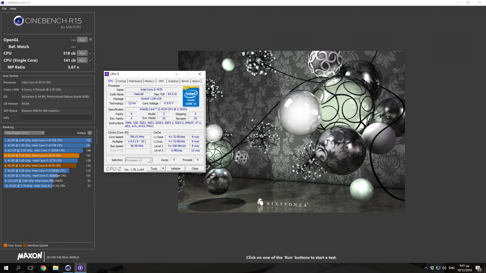
Task: Run the OpenGL benchmark
Action: pos(82,40)
